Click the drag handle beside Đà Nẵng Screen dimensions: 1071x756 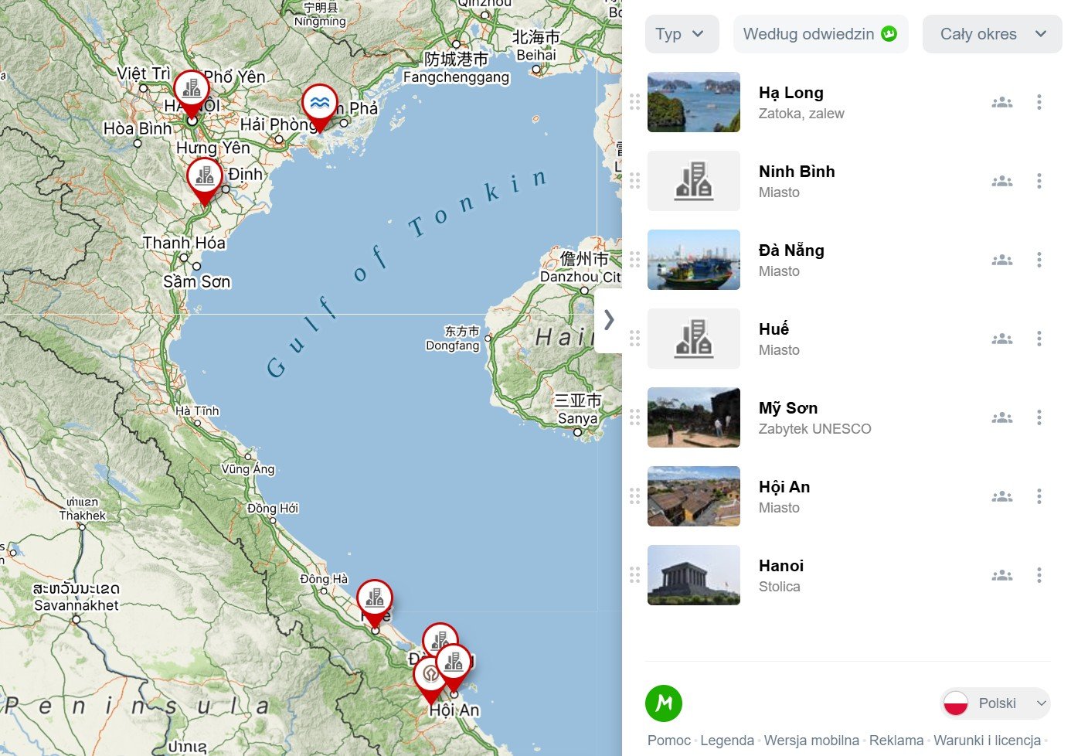coord(634,260)
